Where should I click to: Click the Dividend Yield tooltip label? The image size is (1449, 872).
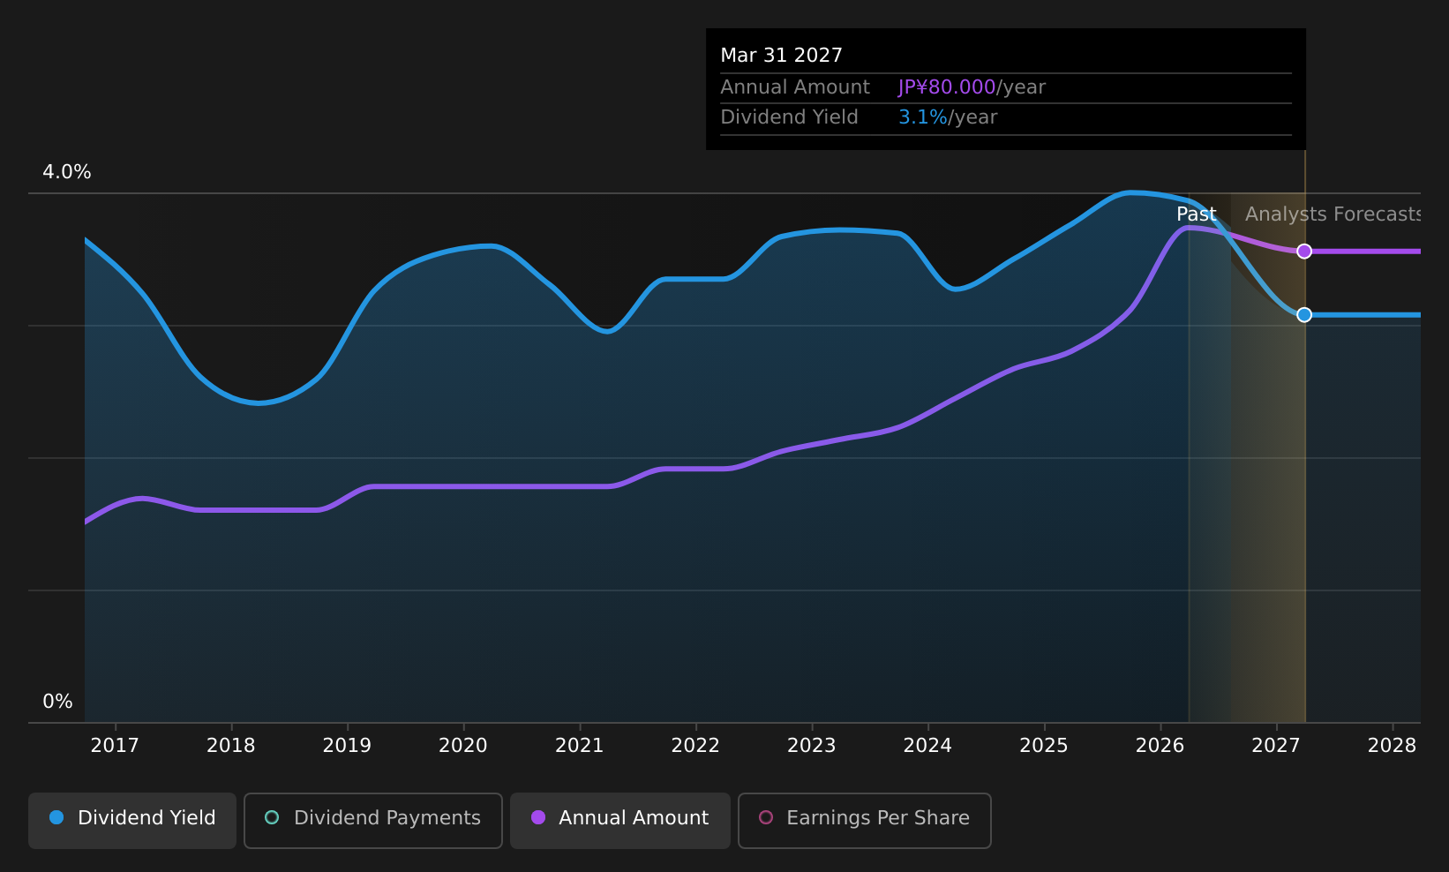(x=789, y=117)
